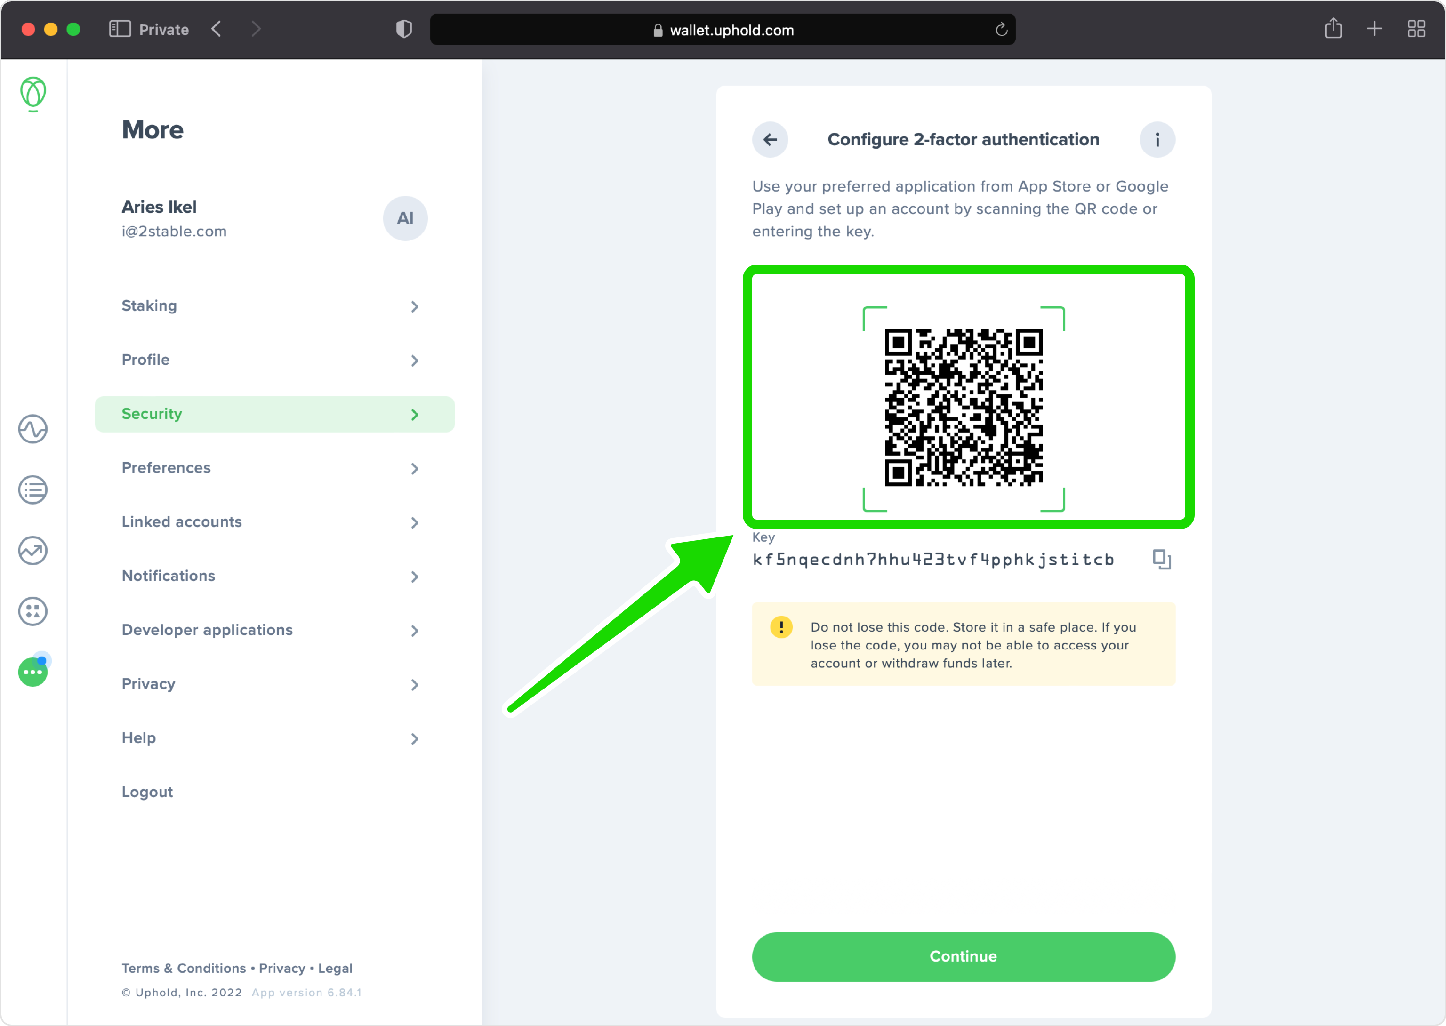Click the privacy shield icon

pyautogui.click(x=404, y=29)
